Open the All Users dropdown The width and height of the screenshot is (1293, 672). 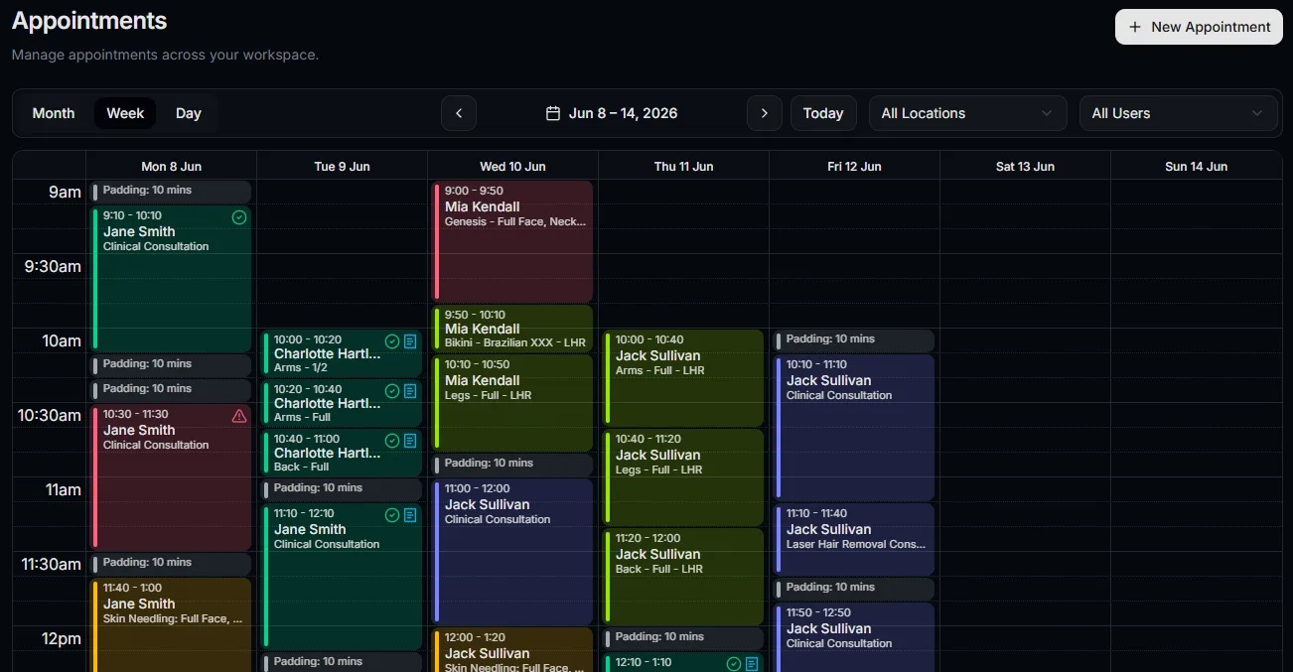1179,113
